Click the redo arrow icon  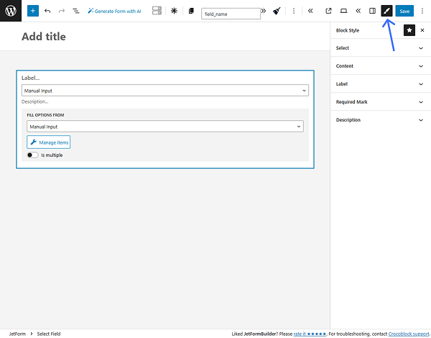coord(62,11)
